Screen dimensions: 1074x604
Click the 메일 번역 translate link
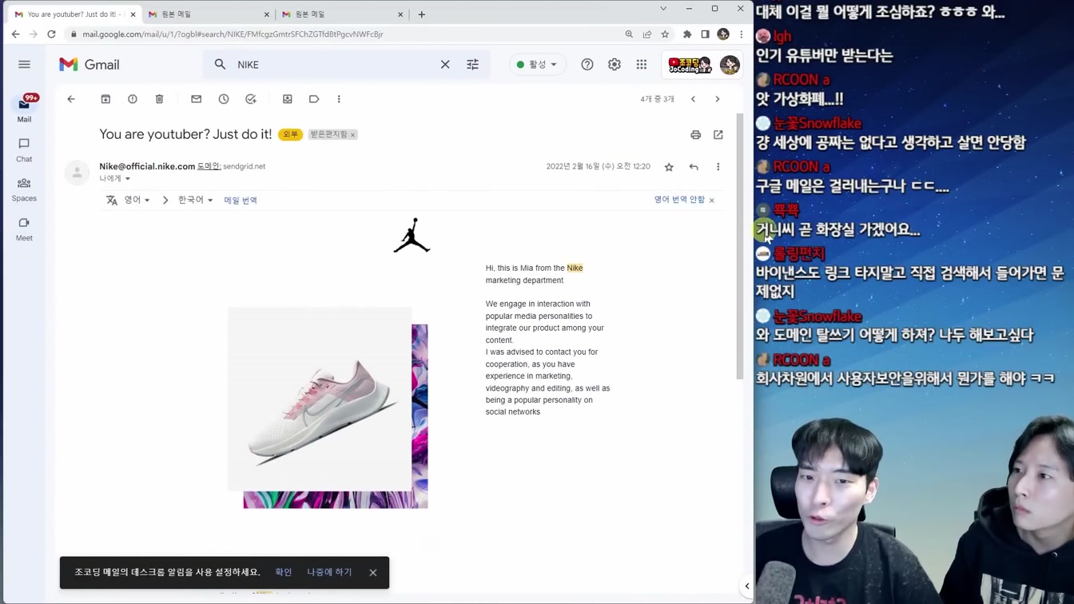[241, 201]
